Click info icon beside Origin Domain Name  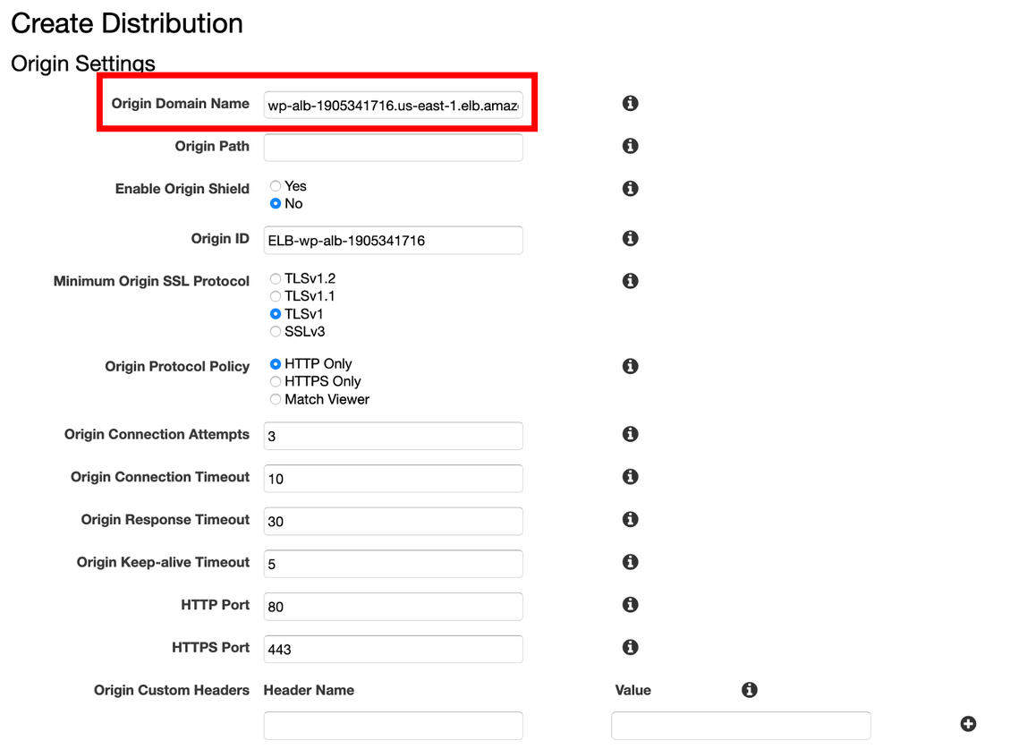(630, 104)
